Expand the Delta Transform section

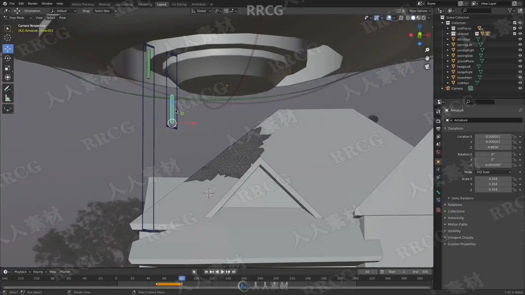462,198
